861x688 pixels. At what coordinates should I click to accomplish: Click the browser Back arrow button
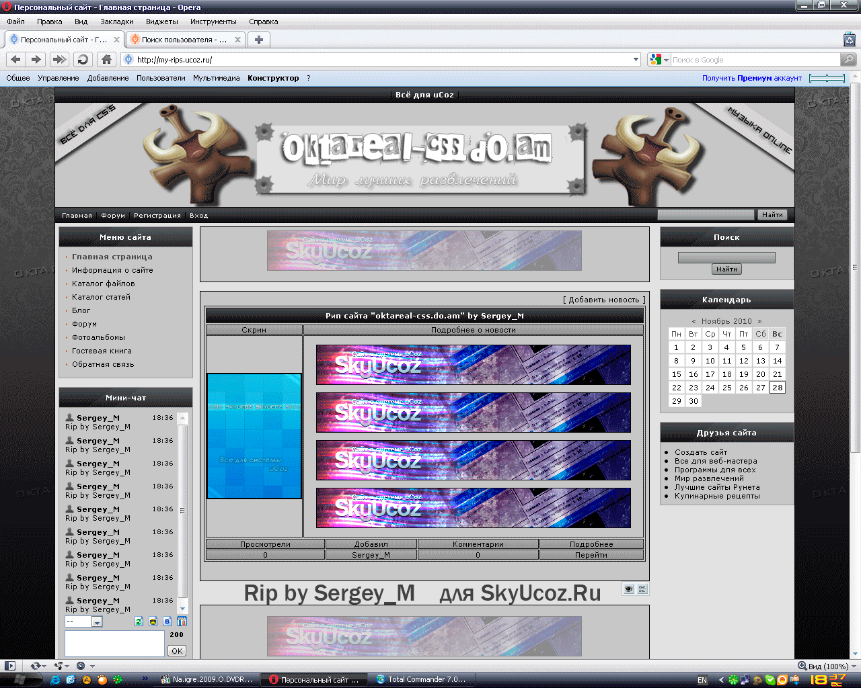pos(16,60)
